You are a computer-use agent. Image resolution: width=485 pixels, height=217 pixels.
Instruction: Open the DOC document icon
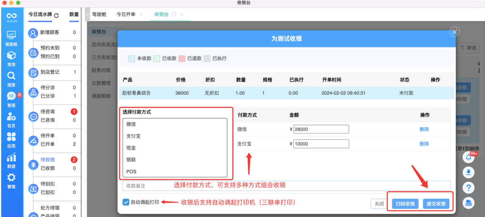click(x=469, y=203)
